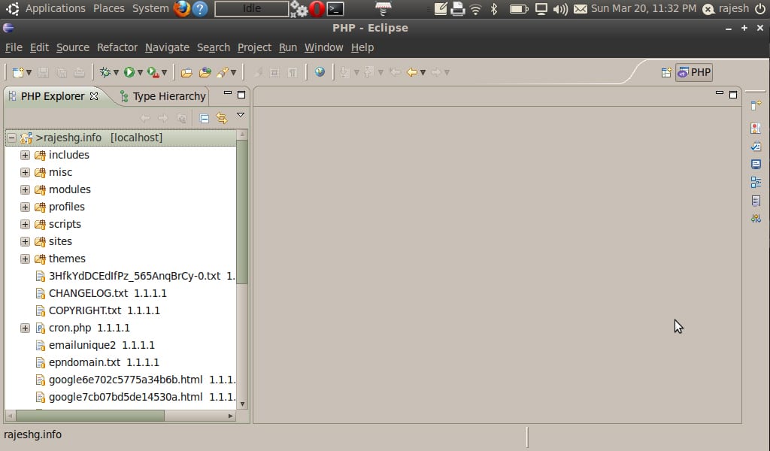This screenshot has height=451, width=770.
Task: Open the Refactor menu
Action: tap(117, 47)
